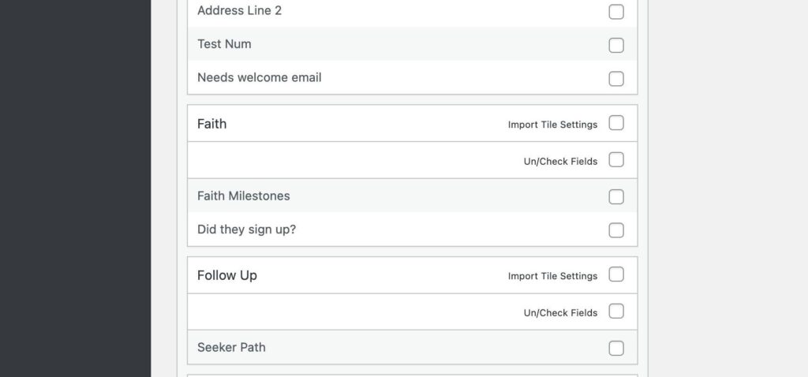Click the 'Import Tile Settings' label beside Follow Up
The width and height of the screenshot is (808, 377).
(552, 276)
